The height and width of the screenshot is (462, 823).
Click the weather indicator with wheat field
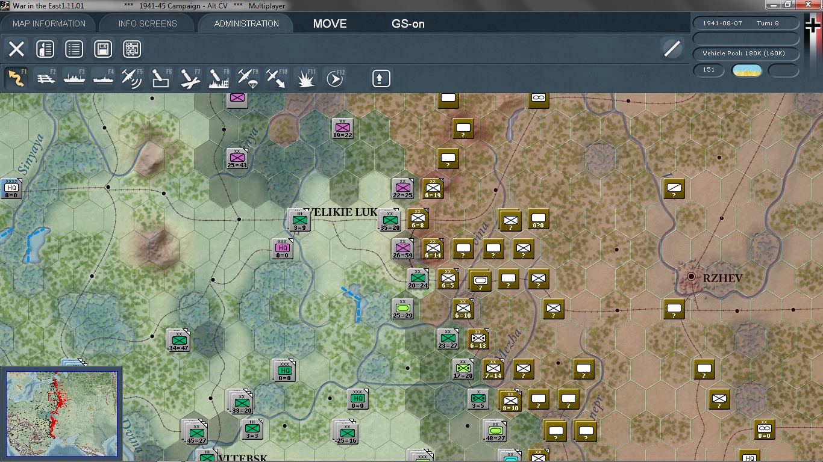(x=746, y=70)
